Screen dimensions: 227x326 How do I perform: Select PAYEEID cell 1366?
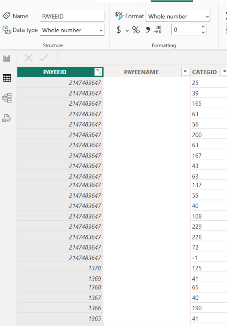(60, 308)
